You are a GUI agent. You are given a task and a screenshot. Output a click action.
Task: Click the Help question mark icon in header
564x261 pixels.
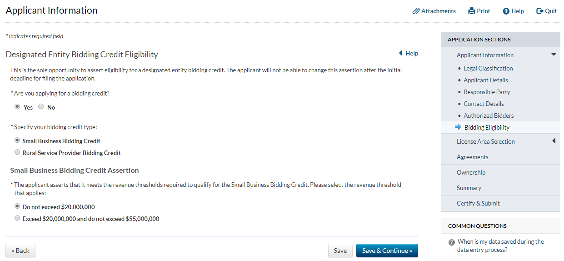(506, 11)
